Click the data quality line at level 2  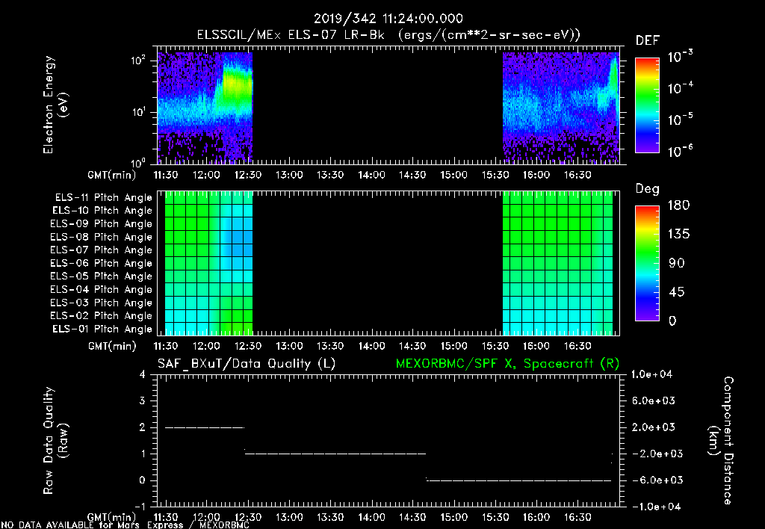pos(205,427)
